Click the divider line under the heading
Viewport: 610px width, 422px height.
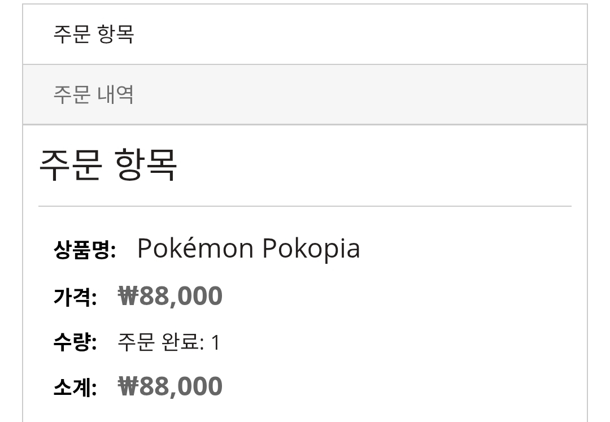pyautogui.click(x=305, y=207)
